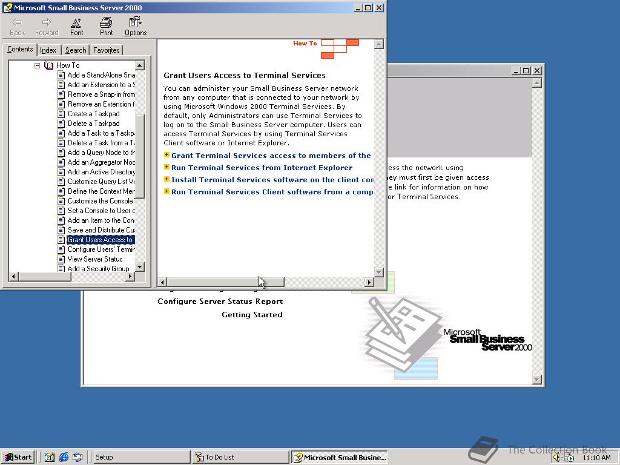Select Add an Active Directory topic
The image size is (620, 465).
point(101,171)
